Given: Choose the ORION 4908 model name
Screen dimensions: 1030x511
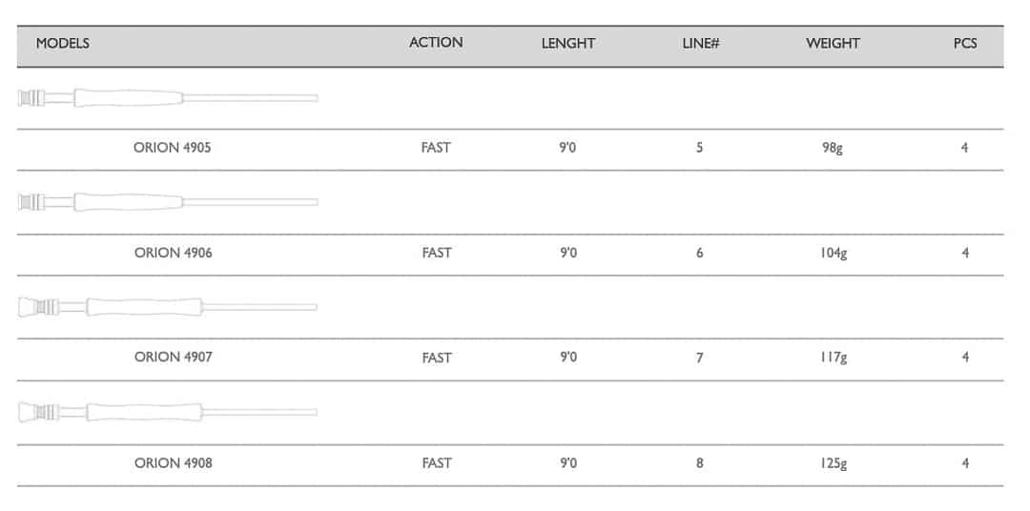Looking at the screenshot, I should pyautogui.click(x=174, y=463).
